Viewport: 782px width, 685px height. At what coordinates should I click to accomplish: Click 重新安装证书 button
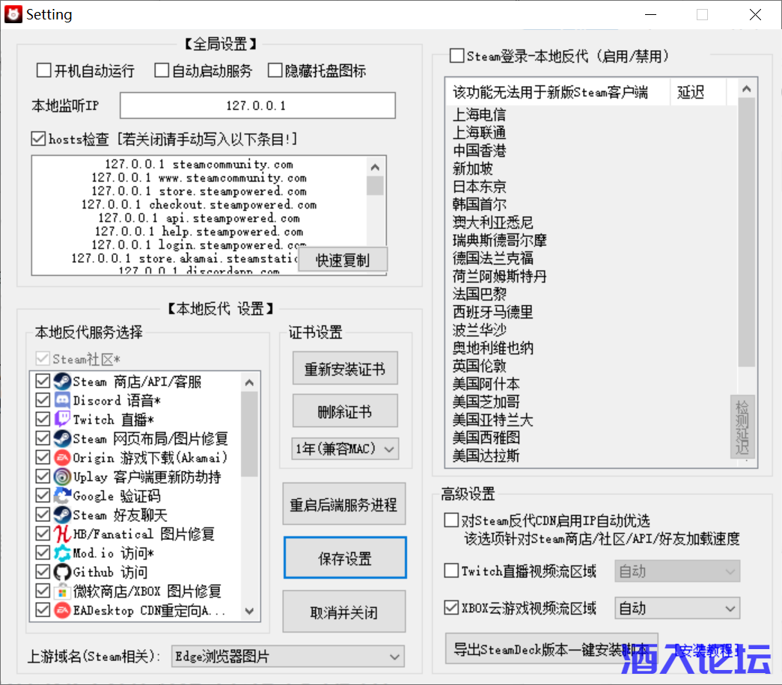pos(345,369)
